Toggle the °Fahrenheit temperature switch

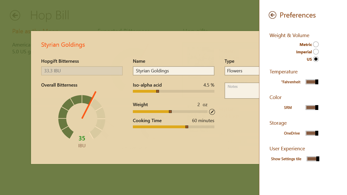312,82
